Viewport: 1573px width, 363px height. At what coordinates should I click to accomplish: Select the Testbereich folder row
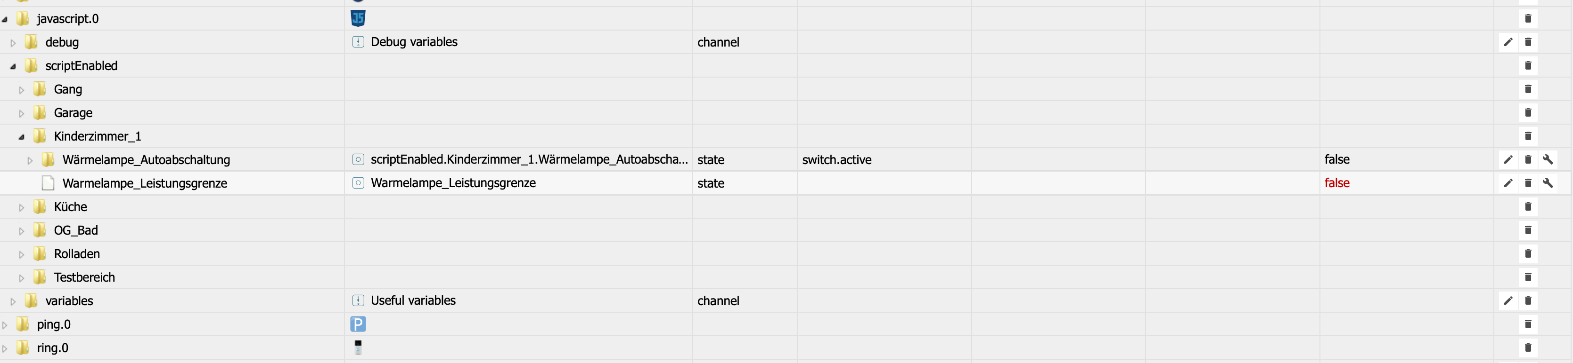tap(84, 278)
